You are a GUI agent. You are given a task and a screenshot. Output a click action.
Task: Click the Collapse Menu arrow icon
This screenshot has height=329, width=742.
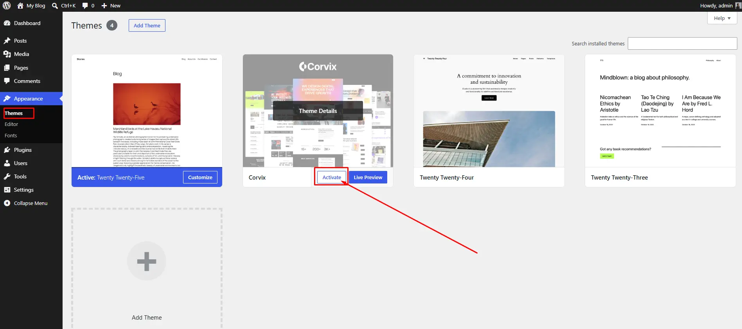point(7,203)
